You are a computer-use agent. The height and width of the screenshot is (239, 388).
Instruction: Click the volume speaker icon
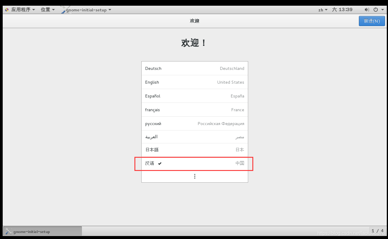(367, 10)
